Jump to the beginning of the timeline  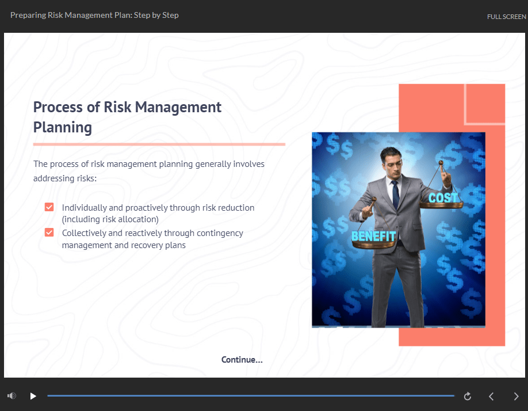point(51,396)
